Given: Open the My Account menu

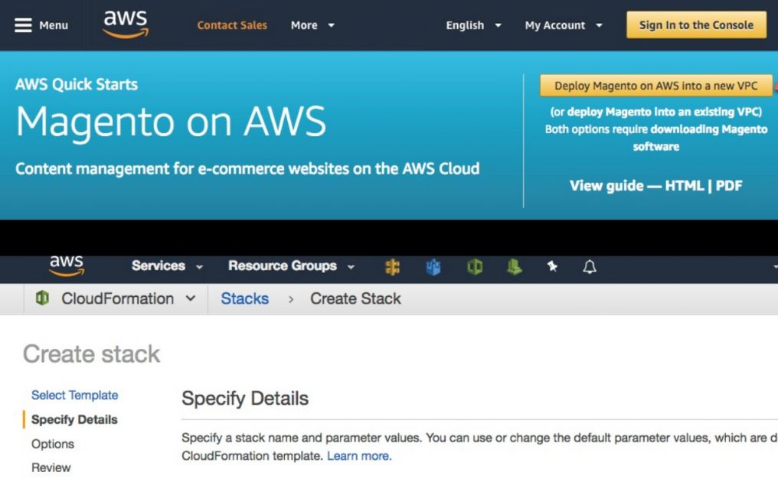Looking at the screenshot, I should [564, 24].
